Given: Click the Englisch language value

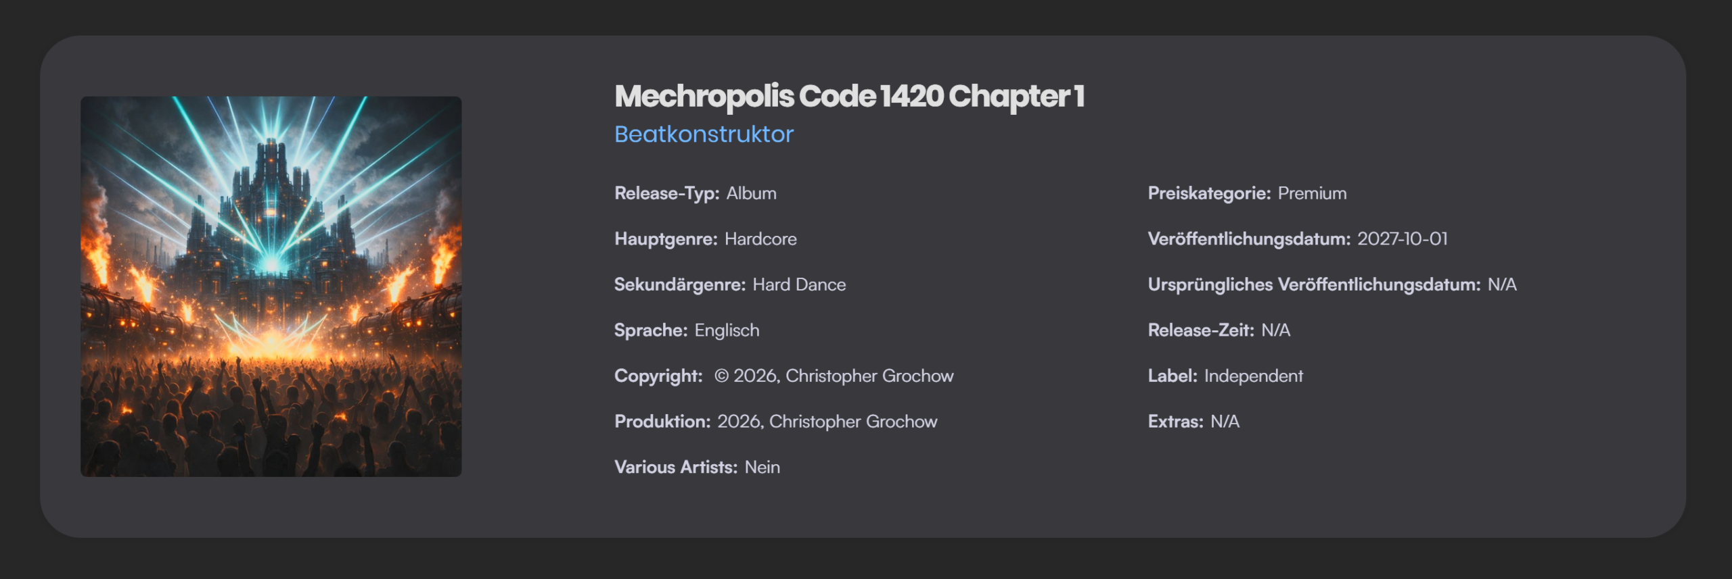Looking at the screenshot, I should point(727,330).
